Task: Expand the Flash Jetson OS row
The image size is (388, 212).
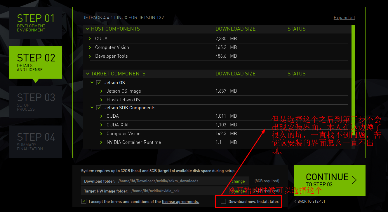Action: tap(101, 100)
